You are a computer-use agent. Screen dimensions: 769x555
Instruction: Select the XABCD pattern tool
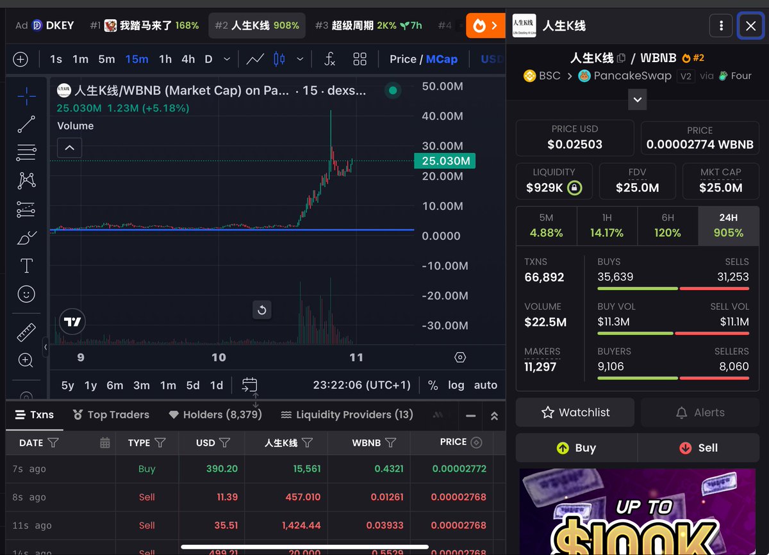click(x=26, y=181)
